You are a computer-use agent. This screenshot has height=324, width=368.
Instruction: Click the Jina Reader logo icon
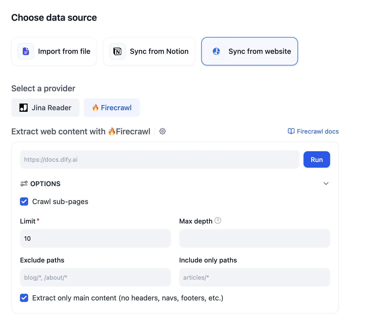coord(24,108)
